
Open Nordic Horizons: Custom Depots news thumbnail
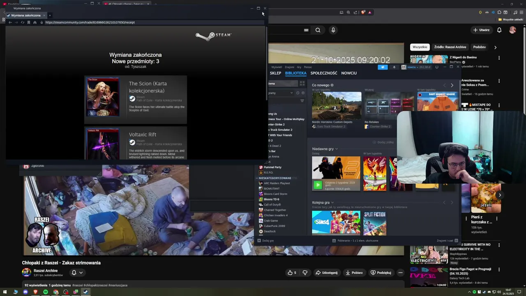click(337, 106)
